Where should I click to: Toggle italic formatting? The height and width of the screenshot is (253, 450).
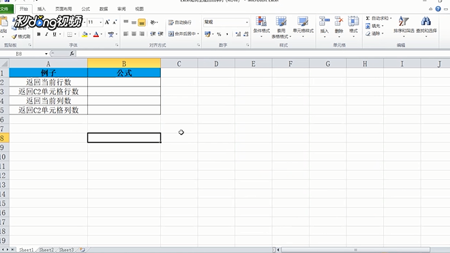(46, 35)
